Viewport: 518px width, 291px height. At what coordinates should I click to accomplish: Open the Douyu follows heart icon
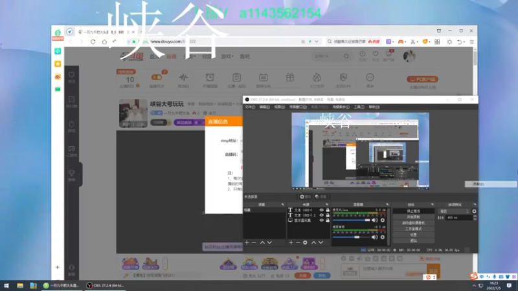click(x=376, y=54)
